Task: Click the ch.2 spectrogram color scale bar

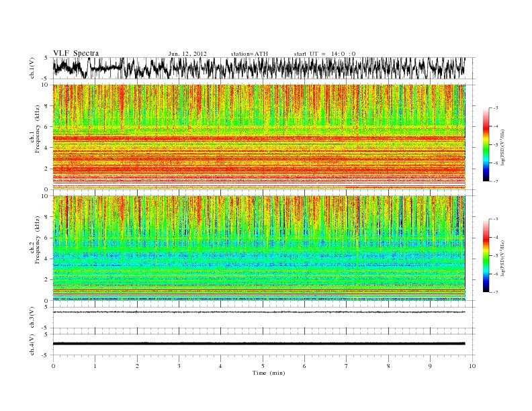Action: click(x=486, y=256)
